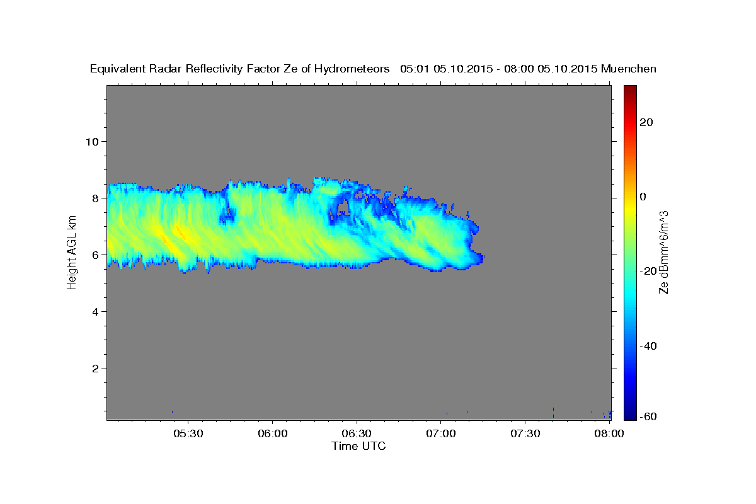Click the dark blue cloud hole near 06:25
756x504 pixels.
[343, 207]
